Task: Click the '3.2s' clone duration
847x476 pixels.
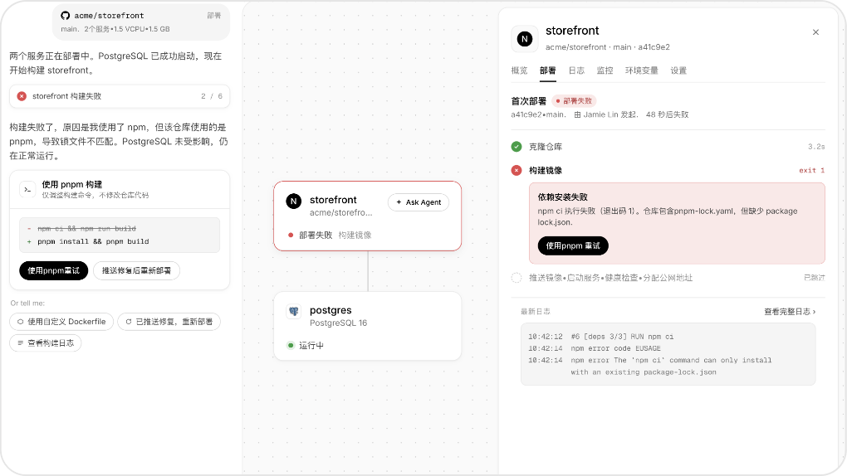Action: [x=817, y=147]
